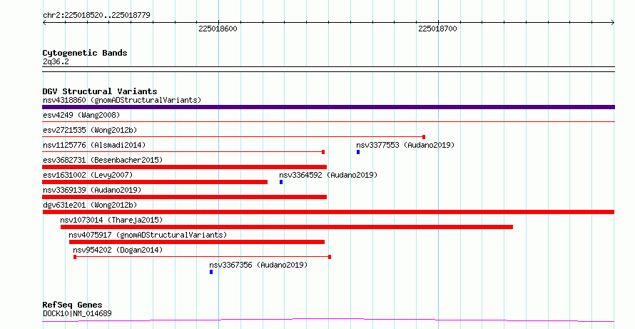Click the Cytogenetic Bands track title

coord(85,53)
